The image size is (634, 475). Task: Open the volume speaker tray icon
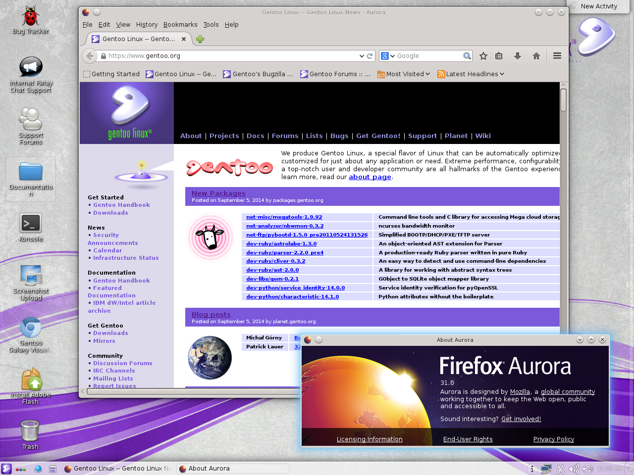[574, 469]
